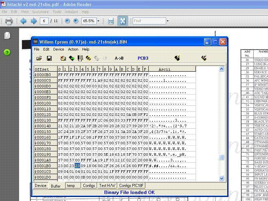Click the page number field showing 6
This screenshot has height=201, width=268.
44,21
